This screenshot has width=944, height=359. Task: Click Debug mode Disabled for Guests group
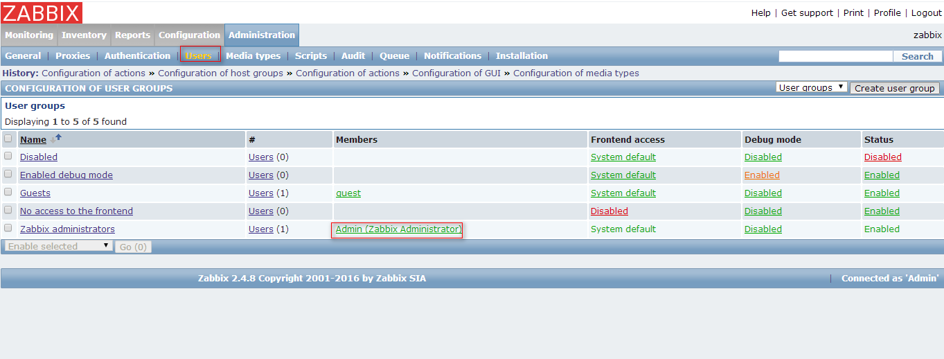point(763,193)
